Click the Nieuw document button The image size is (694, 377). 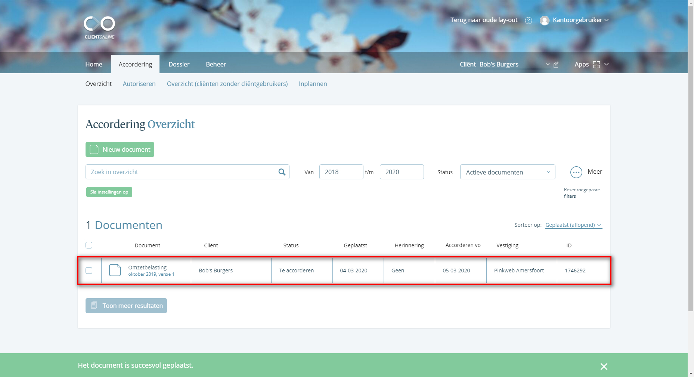pyautogui.click(x=120, y=149)
